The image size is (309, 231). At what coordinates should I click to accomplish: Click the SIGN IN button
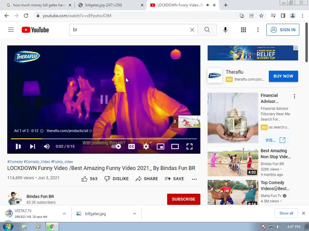[x=282, y=30]
